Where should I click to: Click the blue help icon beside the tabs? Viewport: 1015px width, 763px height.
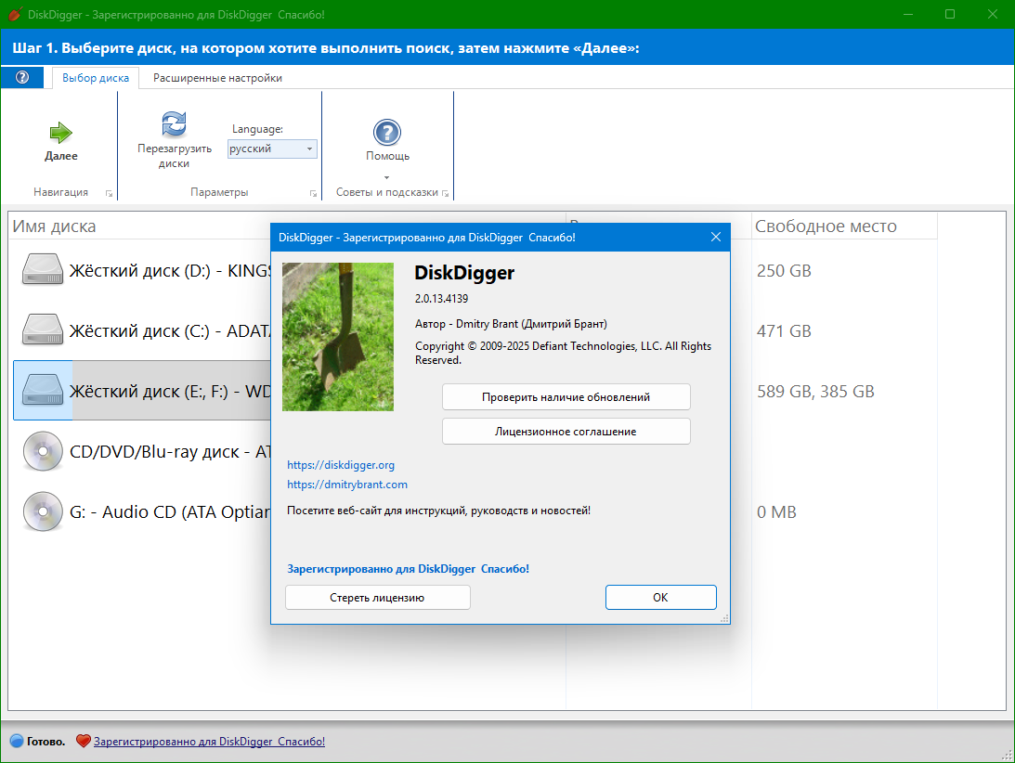point(22,78)
